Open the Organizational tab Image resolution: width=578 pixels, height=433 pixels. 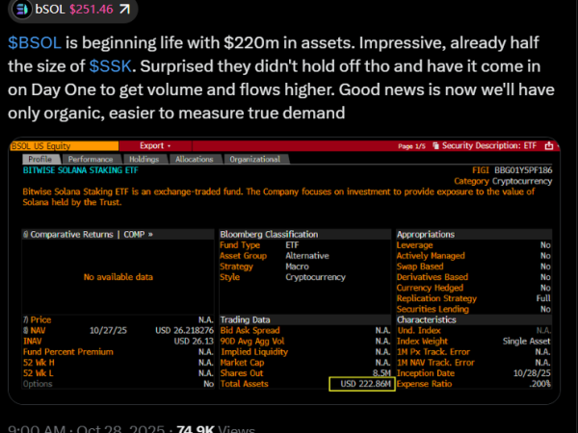[x=255, y=159]
